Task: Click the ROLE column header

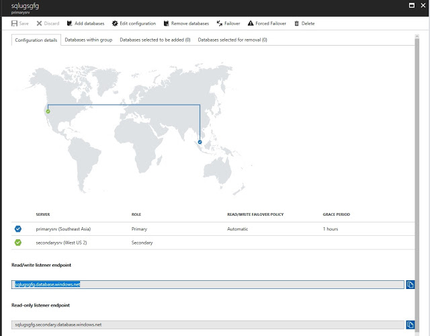Action: click(136, 214)
